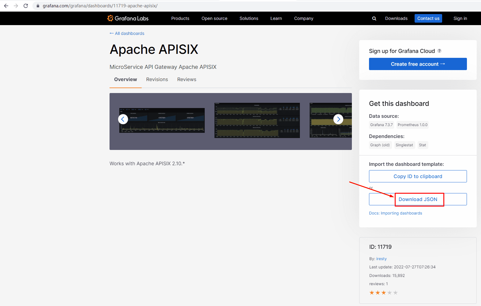
Task: Click the 'Works with Apache APISIX 2.10.*' text
Action: click(x=147, y=164)
